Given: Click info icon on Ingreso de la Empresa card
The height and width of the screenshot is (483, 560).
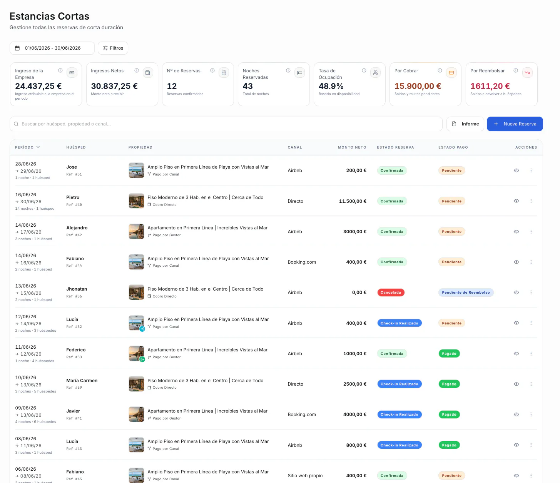Looking at the screenshot, I should 60,70.
